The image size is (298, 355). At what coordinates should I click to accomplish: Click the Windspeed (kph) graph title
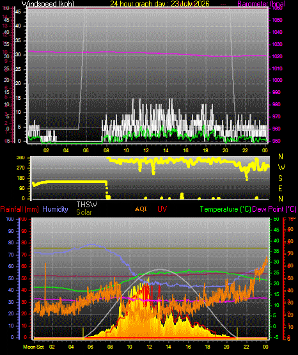[48, 4]
